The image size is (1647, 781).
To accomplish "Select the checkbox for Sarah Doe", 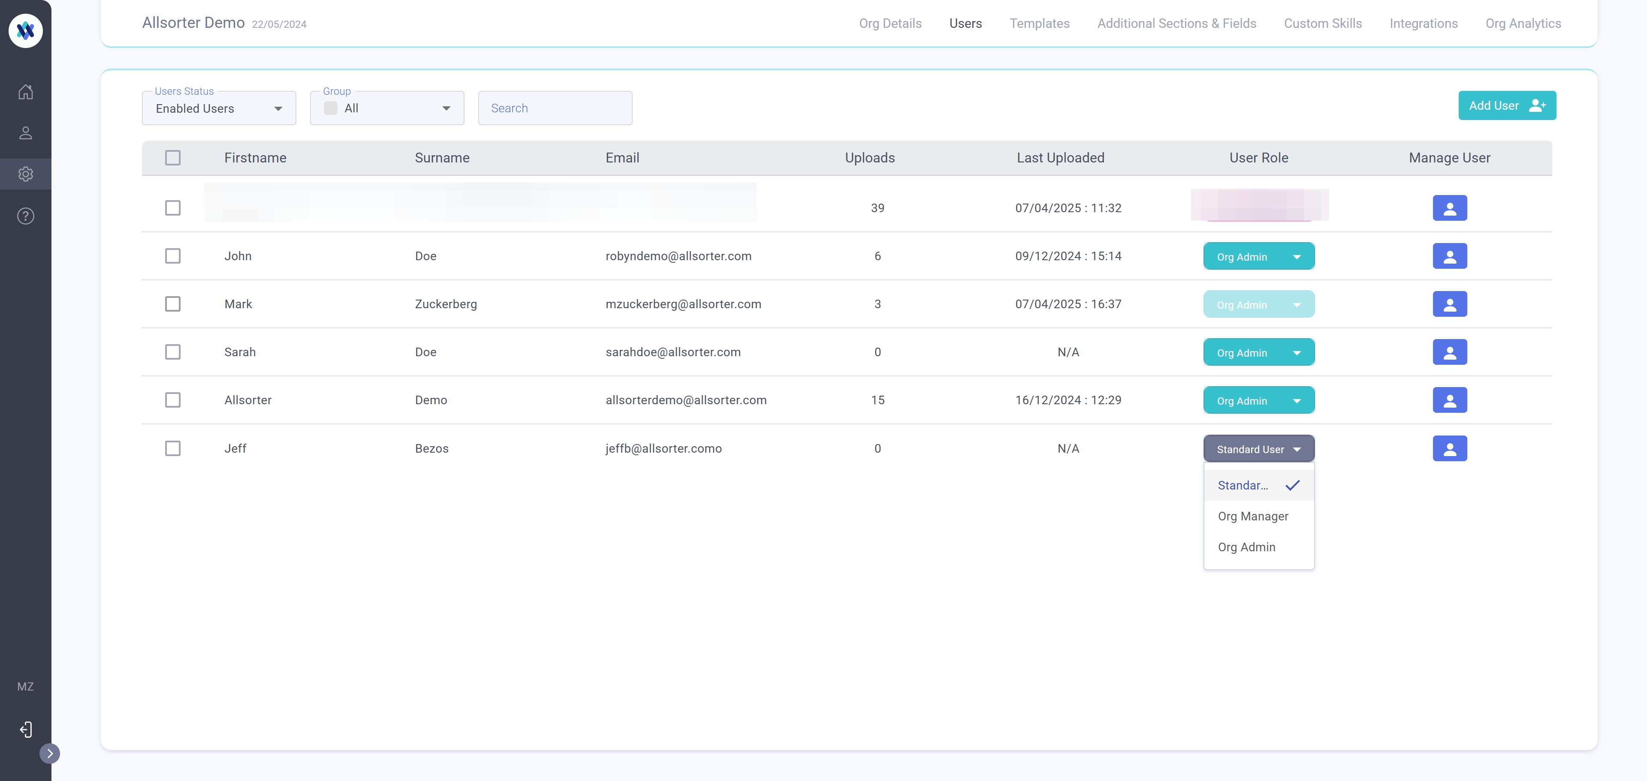I will (x=172, y=352).
